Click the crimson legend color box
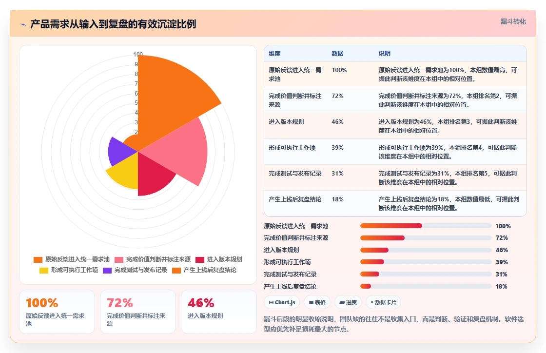546x353 pixels. pos(199,260)
